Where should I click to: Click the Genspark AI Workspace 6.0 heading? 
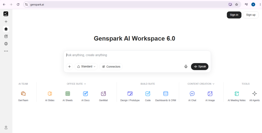click(134, 38)
